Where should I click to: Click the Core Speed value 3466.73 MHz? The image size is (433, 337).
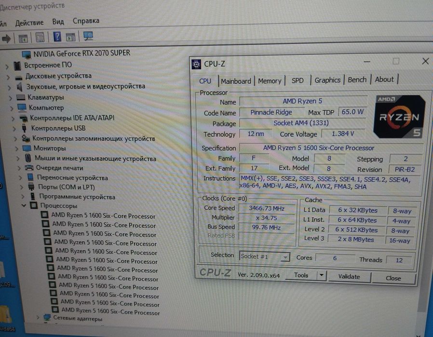267,208
